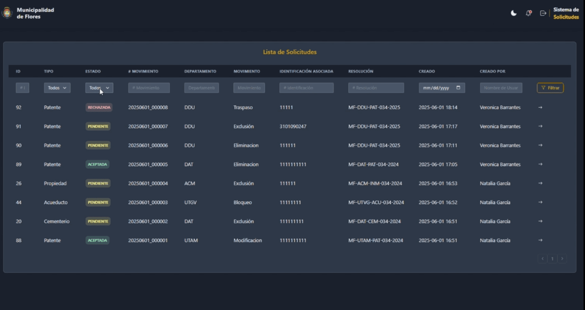Click resolution MF-DAT-CEM-034-2024

[x=375, y=221]
